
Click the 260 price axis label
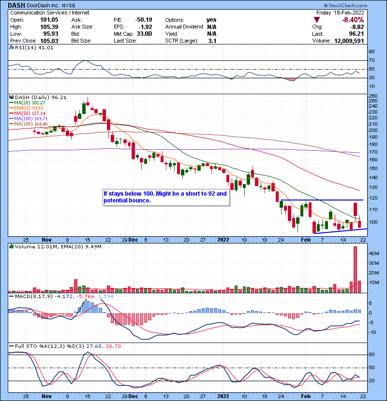(372, 96)
